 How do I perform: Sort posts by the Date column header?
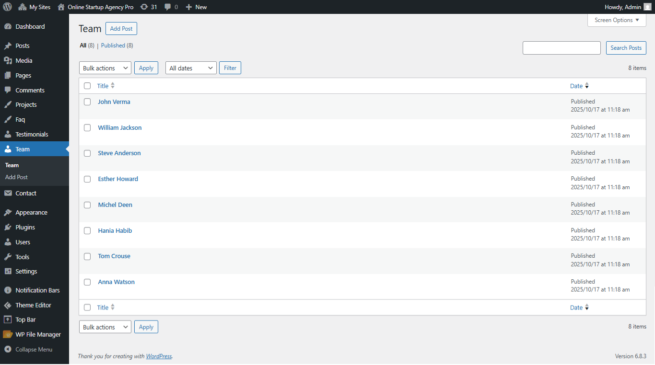coord(576,86)
